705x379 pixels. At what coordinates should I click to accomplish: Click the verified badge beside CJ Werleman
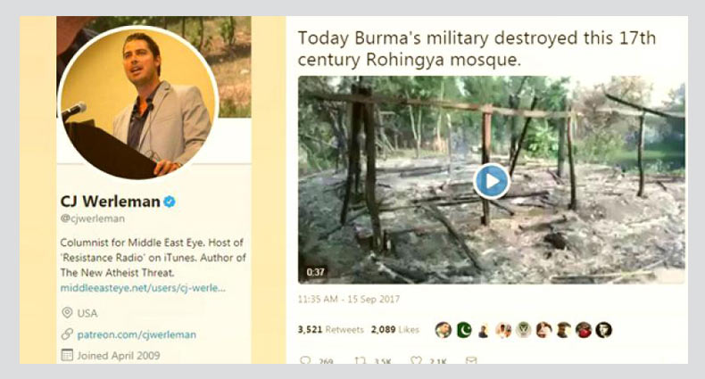170,202
